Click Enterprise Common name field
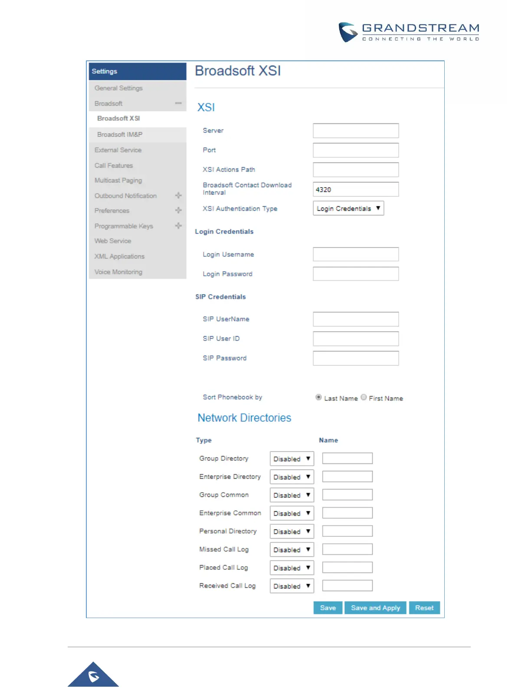This screenshot has height=688, width=531. click(347, 513)
